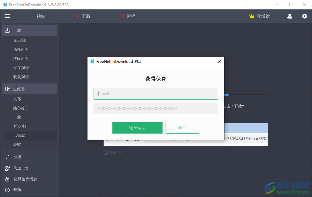
Task: Select 装载列表 in sidebar
Action: (x=30, y=77)
